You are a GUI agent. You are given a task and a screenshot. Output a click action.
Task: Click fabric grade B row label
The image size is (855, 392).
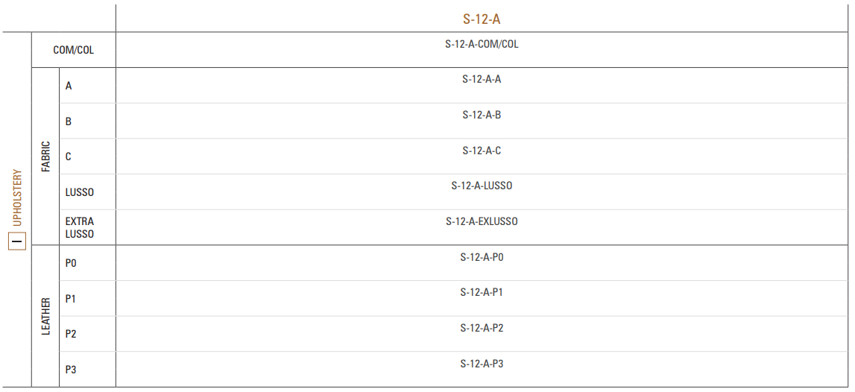68,121
